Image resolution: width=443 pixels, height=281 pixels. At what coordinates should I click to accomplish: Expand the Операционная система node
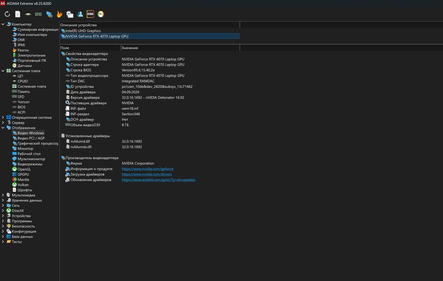(3, 118)
